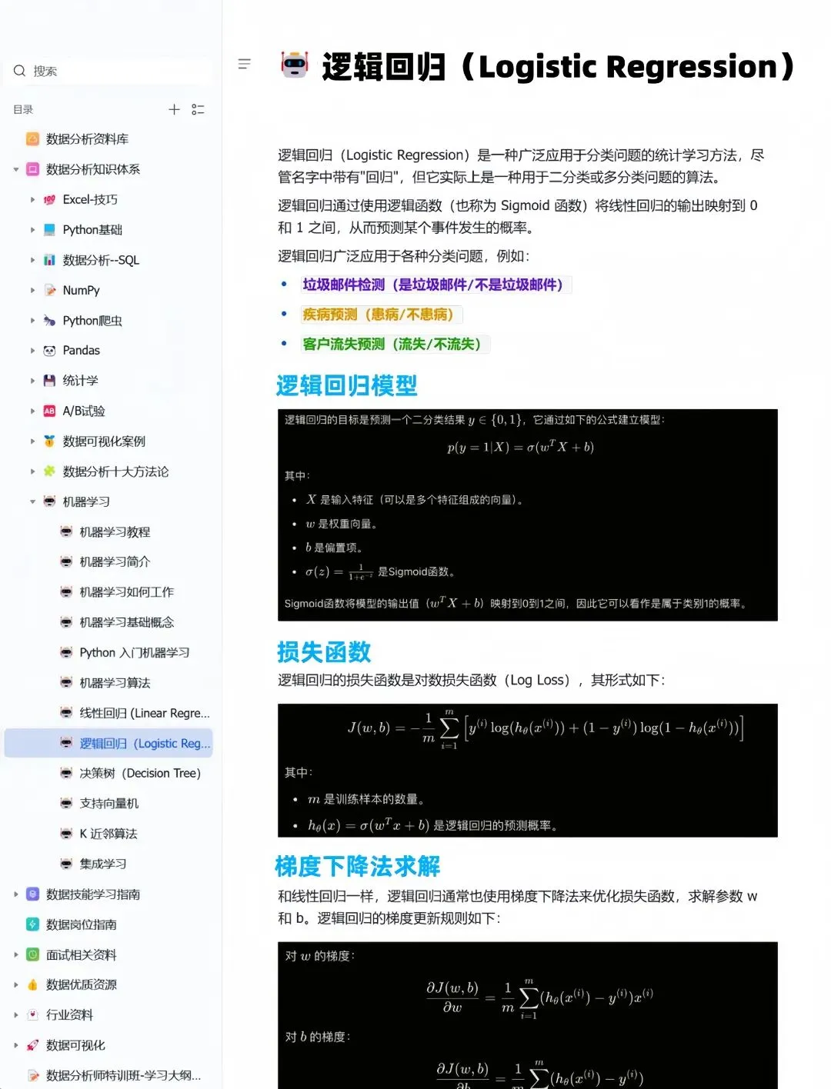Screen dimensions: 831x1089
Task: Click the 行业资料 icon
Action: [x=33, y=1015]
